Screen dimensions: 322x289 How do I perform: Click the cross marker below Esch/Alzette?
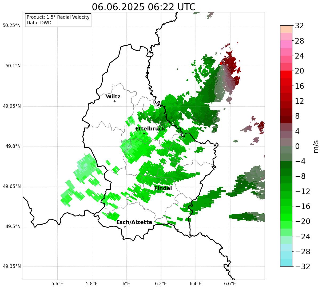pos(125,227)
